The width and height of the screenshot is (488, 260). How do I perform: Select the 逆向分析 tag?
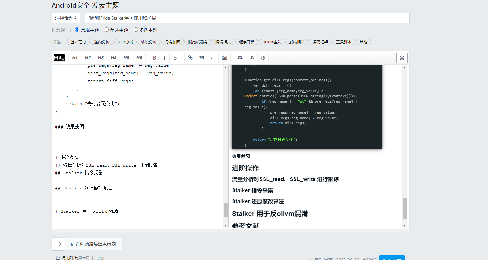102,42
